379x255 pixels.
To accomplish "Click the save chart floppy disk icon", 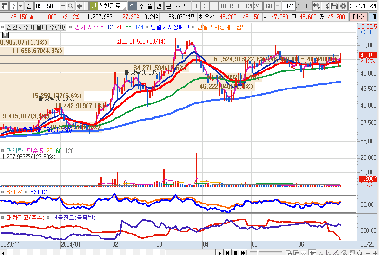I will [334, 6].
